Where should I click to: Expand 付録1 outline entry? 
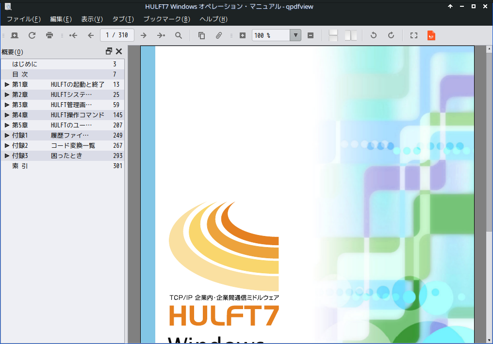coord(7,135)
